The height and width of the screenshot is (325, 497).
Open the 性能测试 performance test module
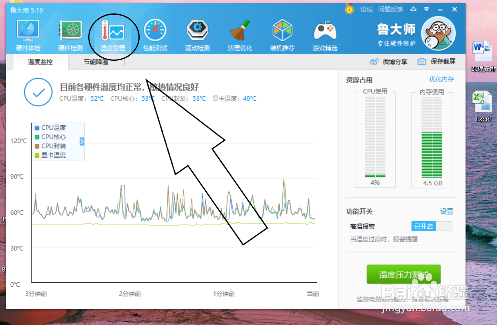(155, 36)
